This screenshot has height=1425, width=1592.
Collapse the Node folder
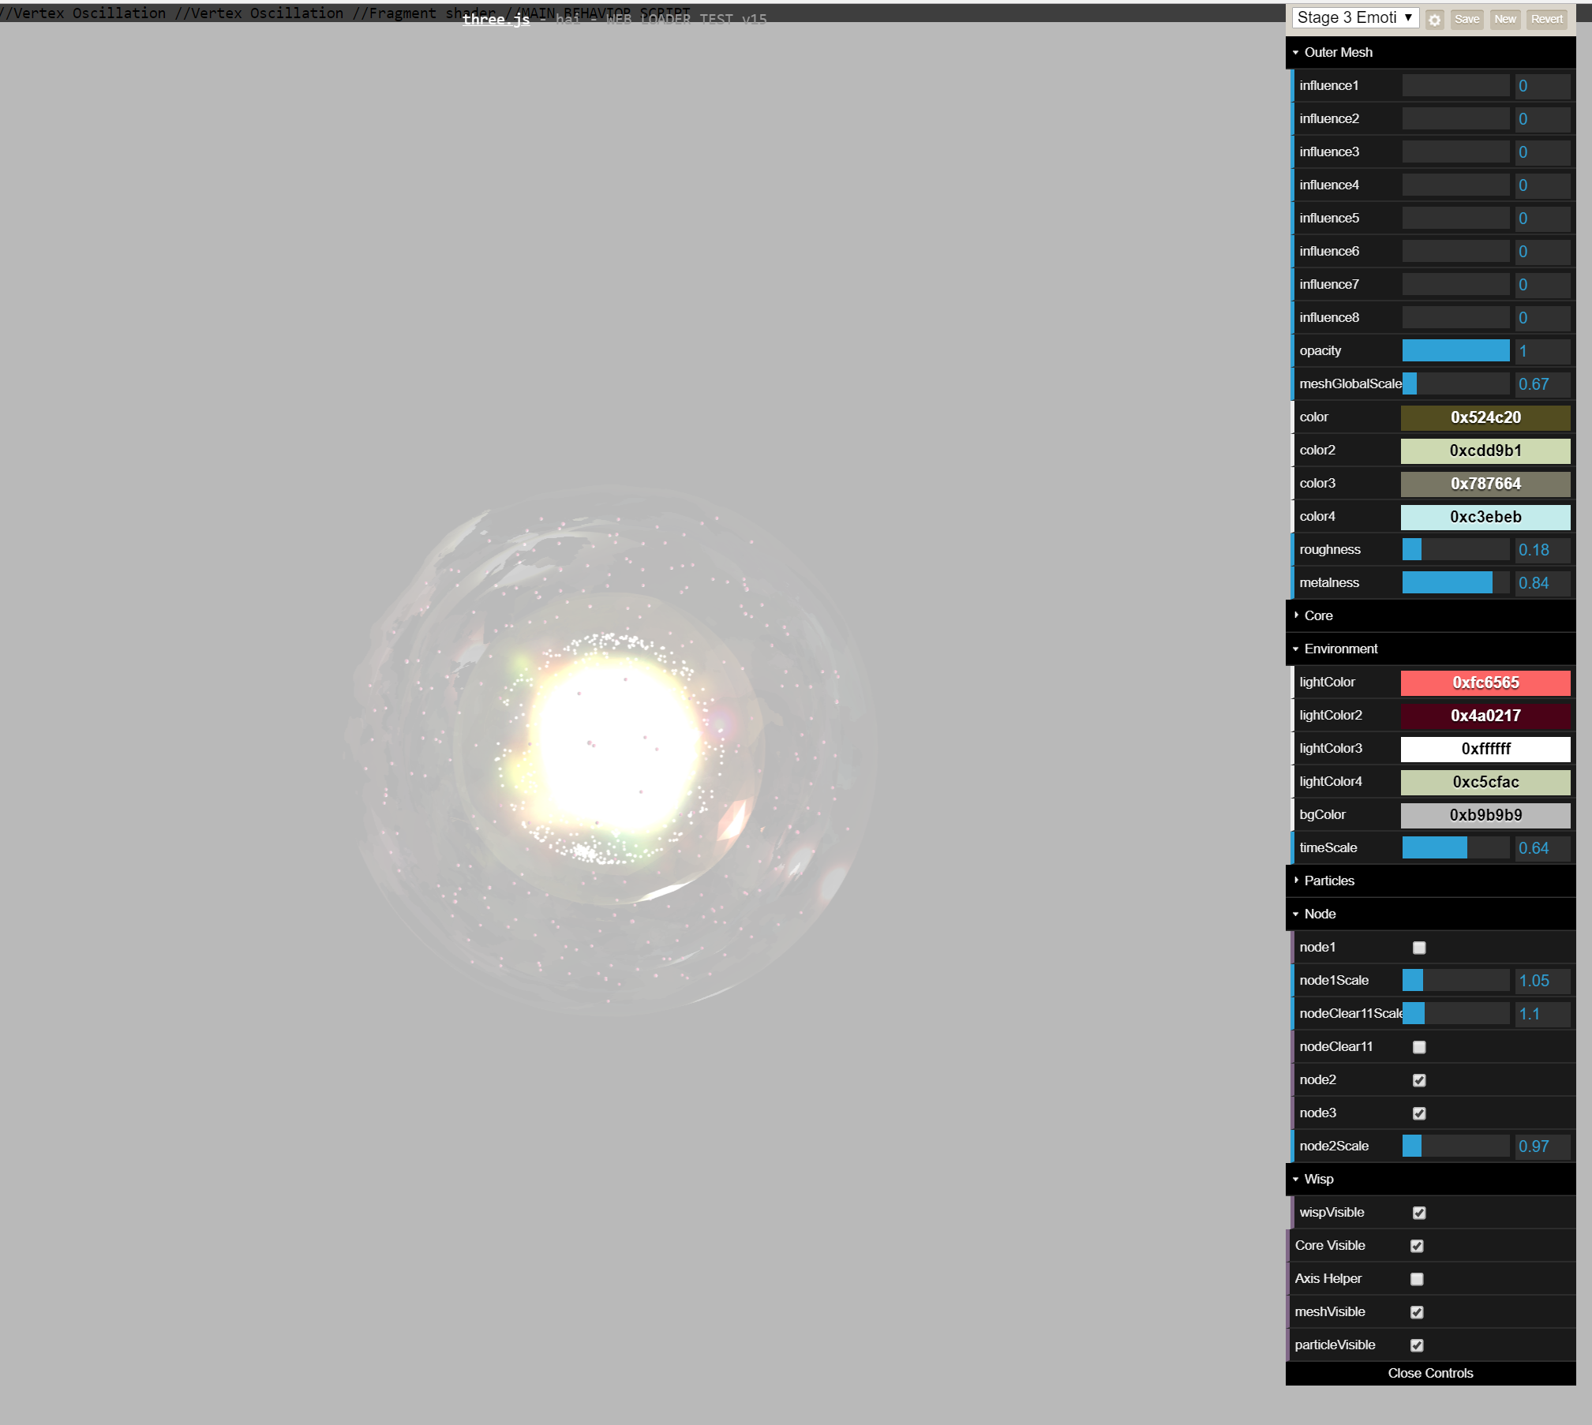point(1430,914)
